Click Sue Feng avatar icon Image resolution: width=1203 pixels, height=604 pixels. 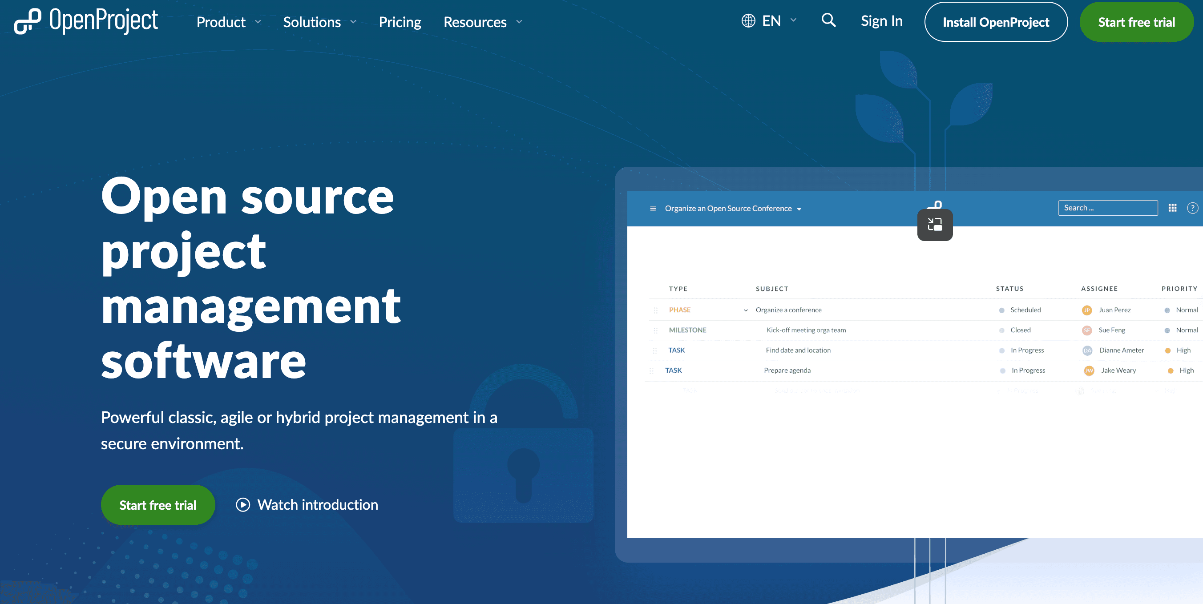pyautogui.click(x=1087, y=330)
